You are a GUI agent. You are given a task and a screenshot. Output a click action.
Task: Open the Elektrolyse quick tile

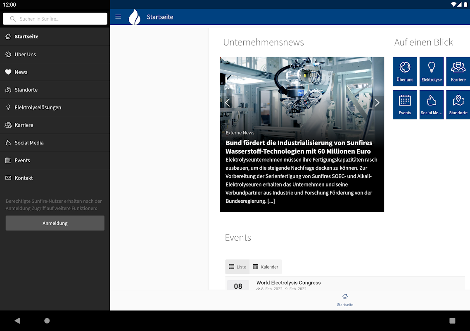tap(431, 72)
